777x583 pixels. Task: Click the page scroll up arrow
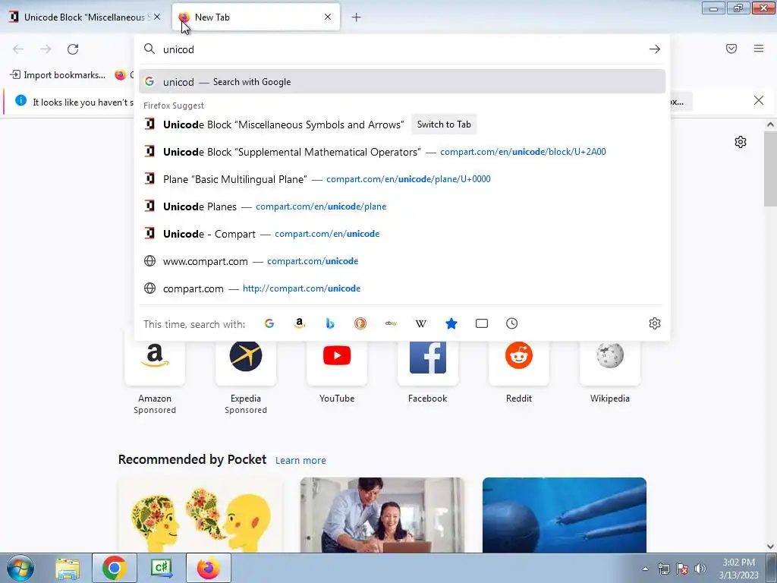(x=770, y=125)
